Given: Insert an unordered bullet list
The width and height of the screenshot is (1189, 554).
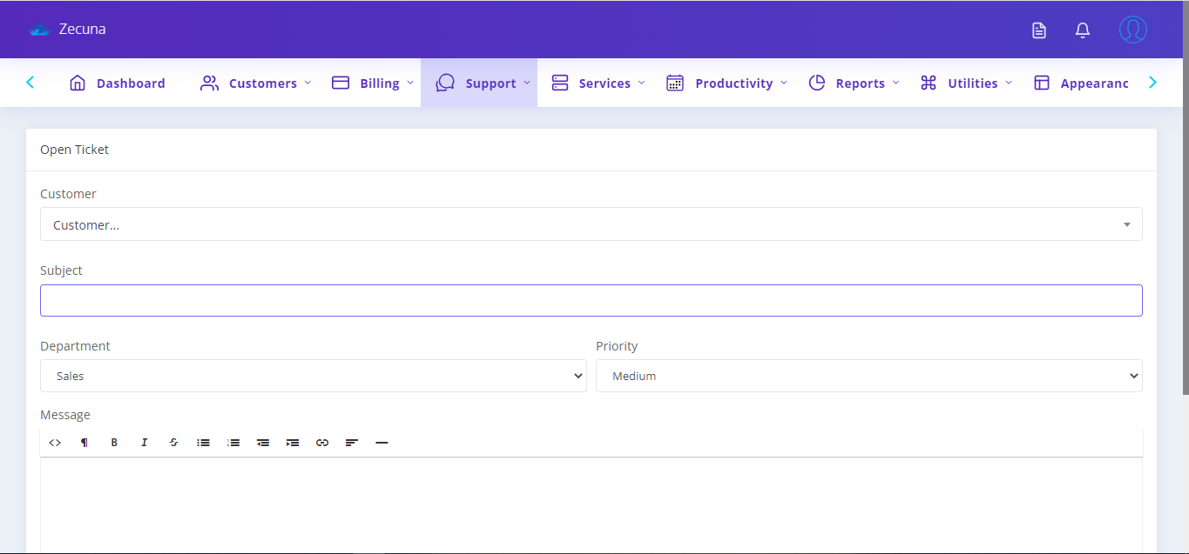Looking at the screenshot, I should tap(203, 442).
